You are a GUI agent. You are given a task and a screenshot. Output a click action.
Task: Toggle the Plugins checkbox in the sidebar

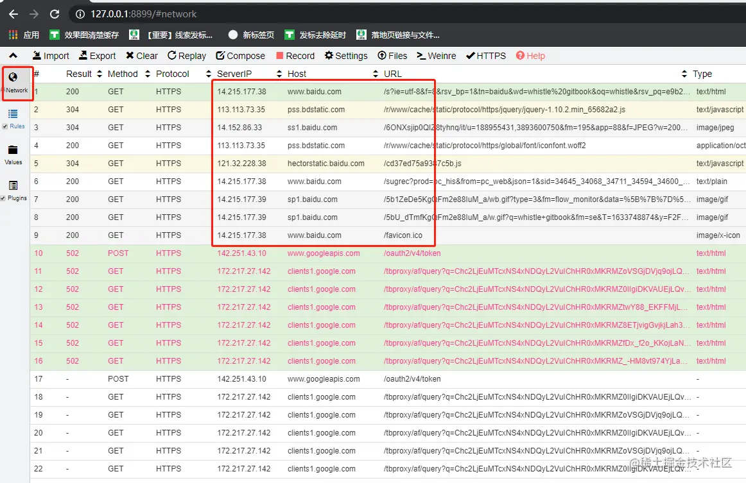[3, 198]
